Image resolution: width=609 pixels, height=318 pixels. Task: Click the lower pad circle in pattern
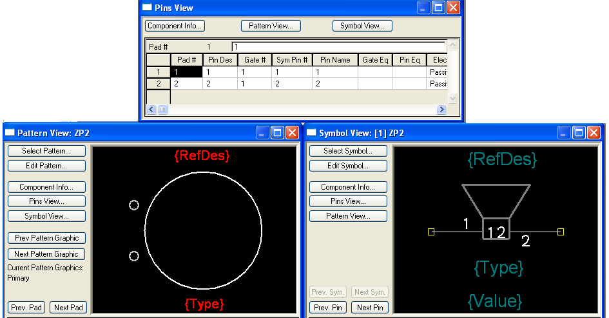134,256
